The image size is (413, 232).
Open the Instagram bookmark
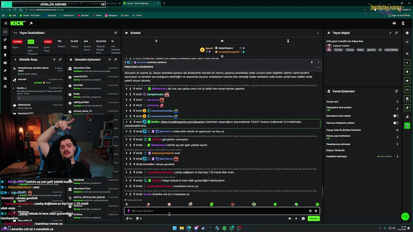point(111,15)
